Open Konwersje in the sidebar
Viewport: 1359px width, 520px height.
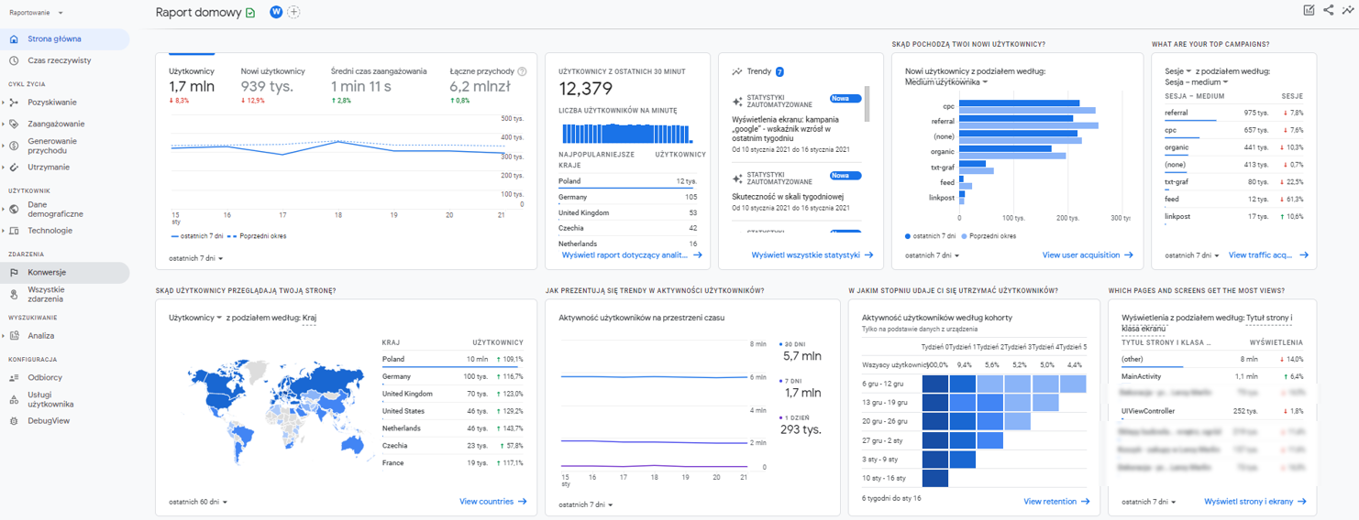[x=46, y=272]
